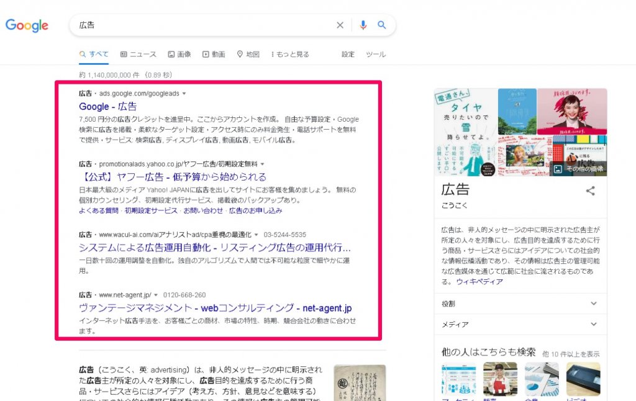Click 他 10 件以上を表示 link
The image size is (636, 401).
click(x=571, y=354)
